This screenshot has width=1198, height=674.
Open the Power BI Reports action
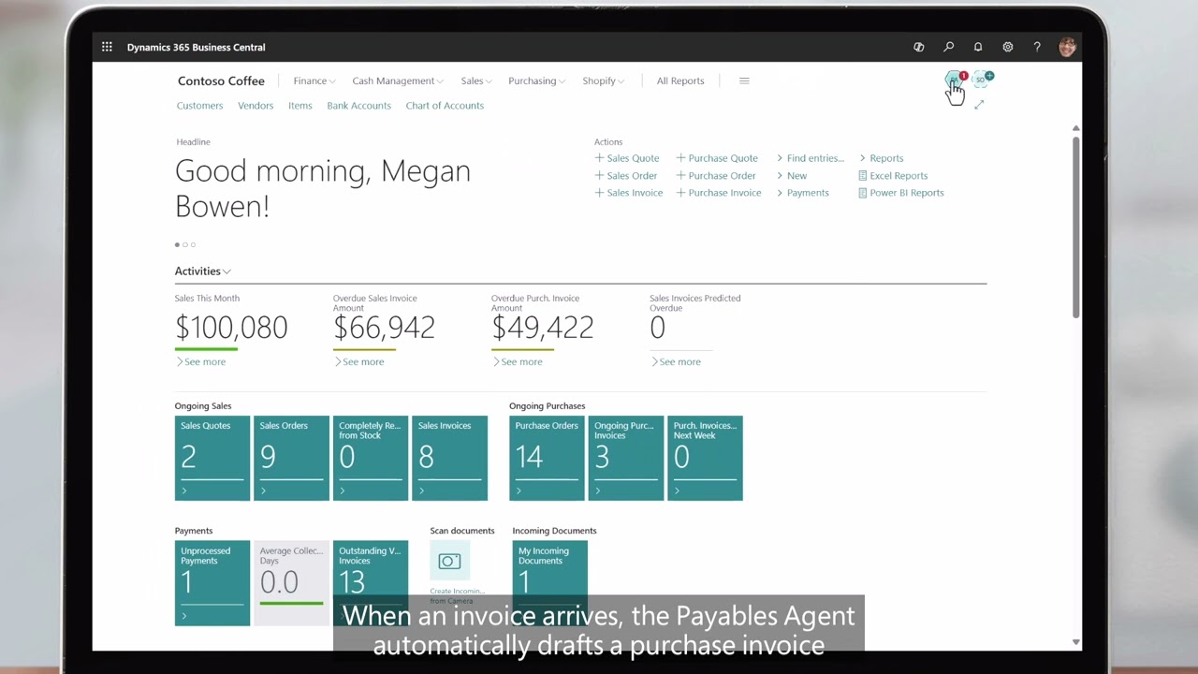tap(900, 193)
